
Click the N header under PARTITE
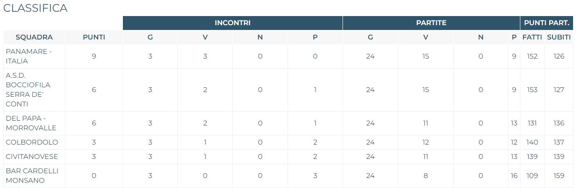click(481, 37)
